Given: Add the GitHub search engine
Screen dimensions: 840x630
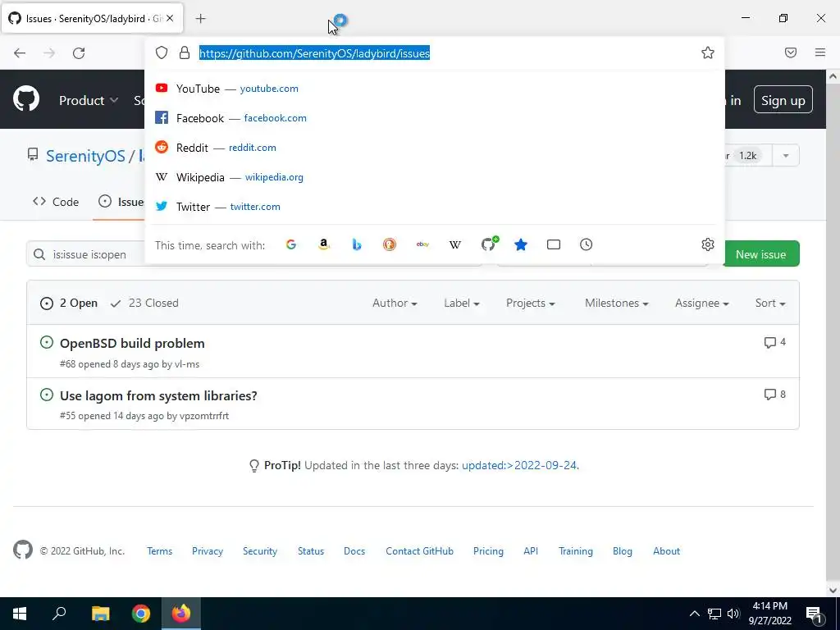Looking at the screenshot, I should (489, 244).
